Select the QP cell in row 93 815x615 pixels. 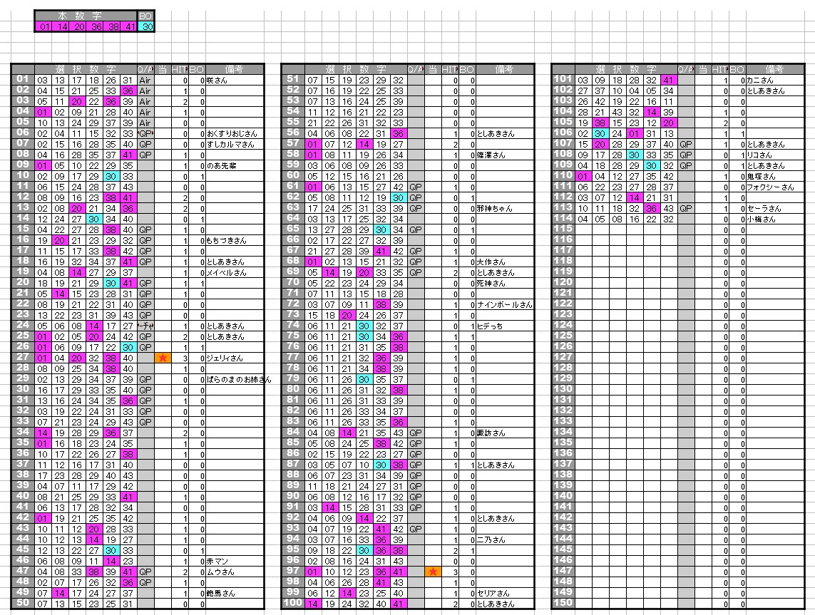[415, 529]
